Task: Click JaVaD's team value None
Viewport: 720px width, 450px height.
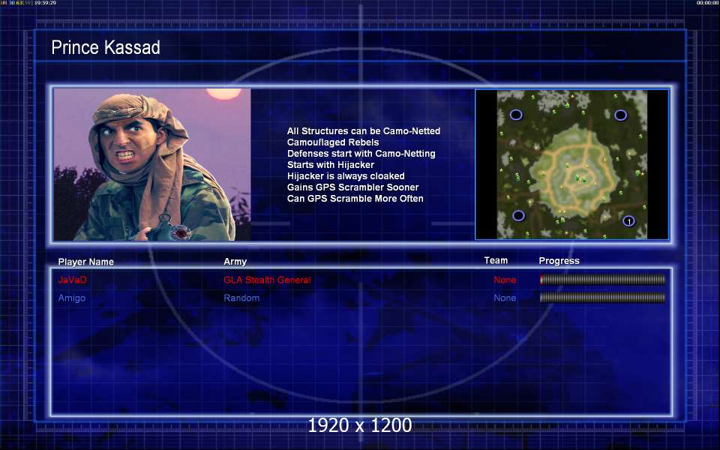Action: pyautogui.click(x=505, y=280)
